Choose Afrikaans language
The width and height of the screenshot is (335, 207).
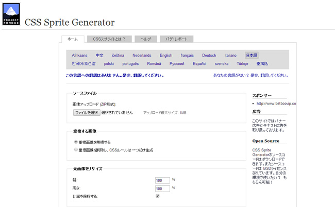pos(79,56)
